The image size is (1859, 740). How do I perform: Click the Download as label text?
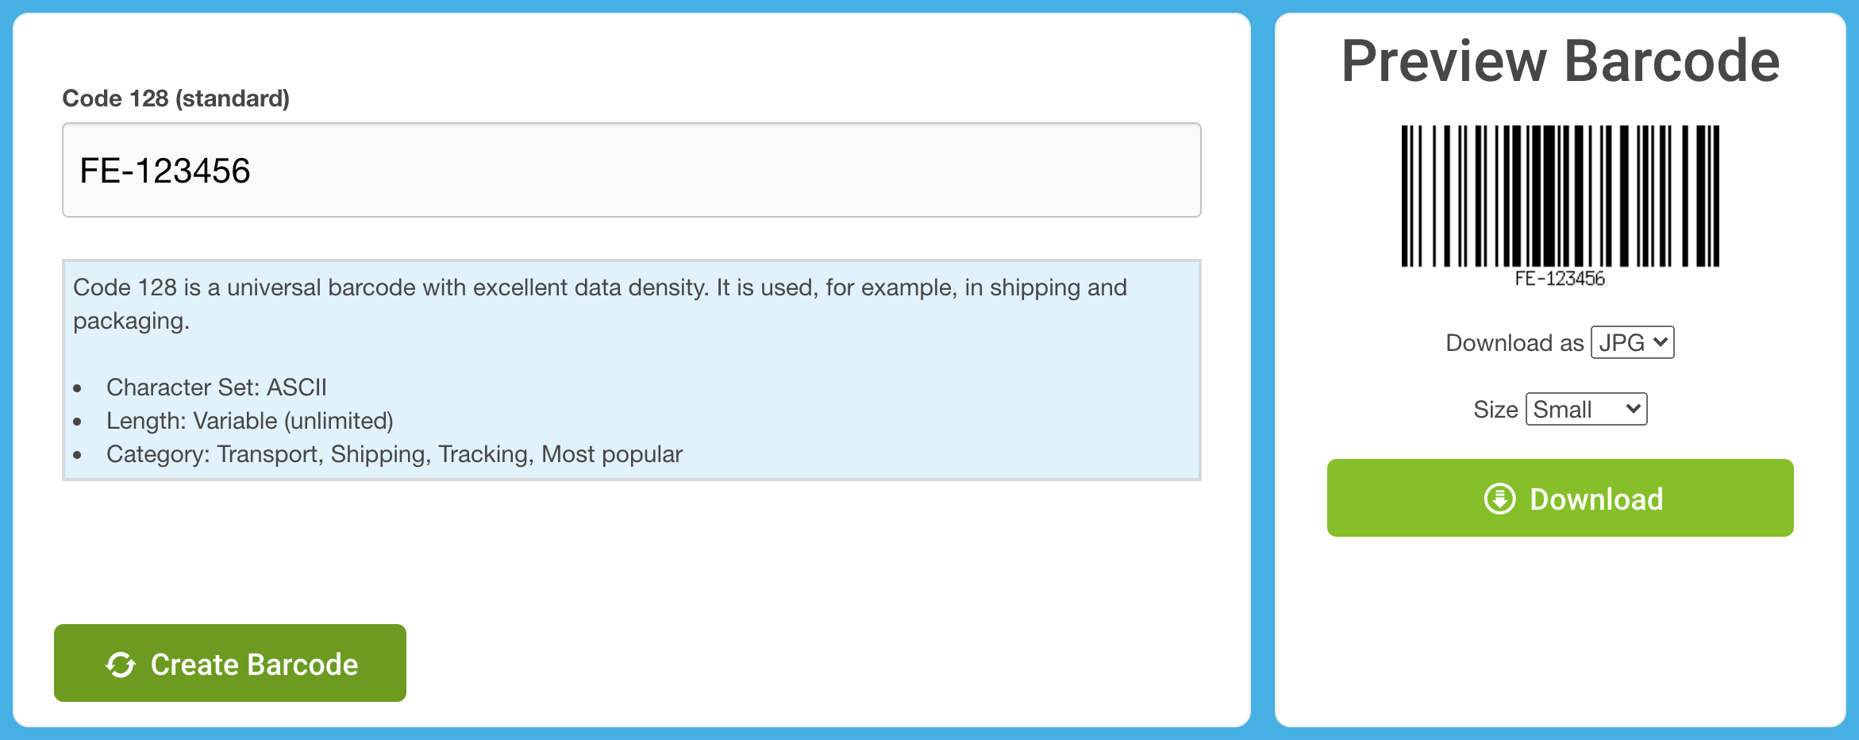coord(1515,343)
